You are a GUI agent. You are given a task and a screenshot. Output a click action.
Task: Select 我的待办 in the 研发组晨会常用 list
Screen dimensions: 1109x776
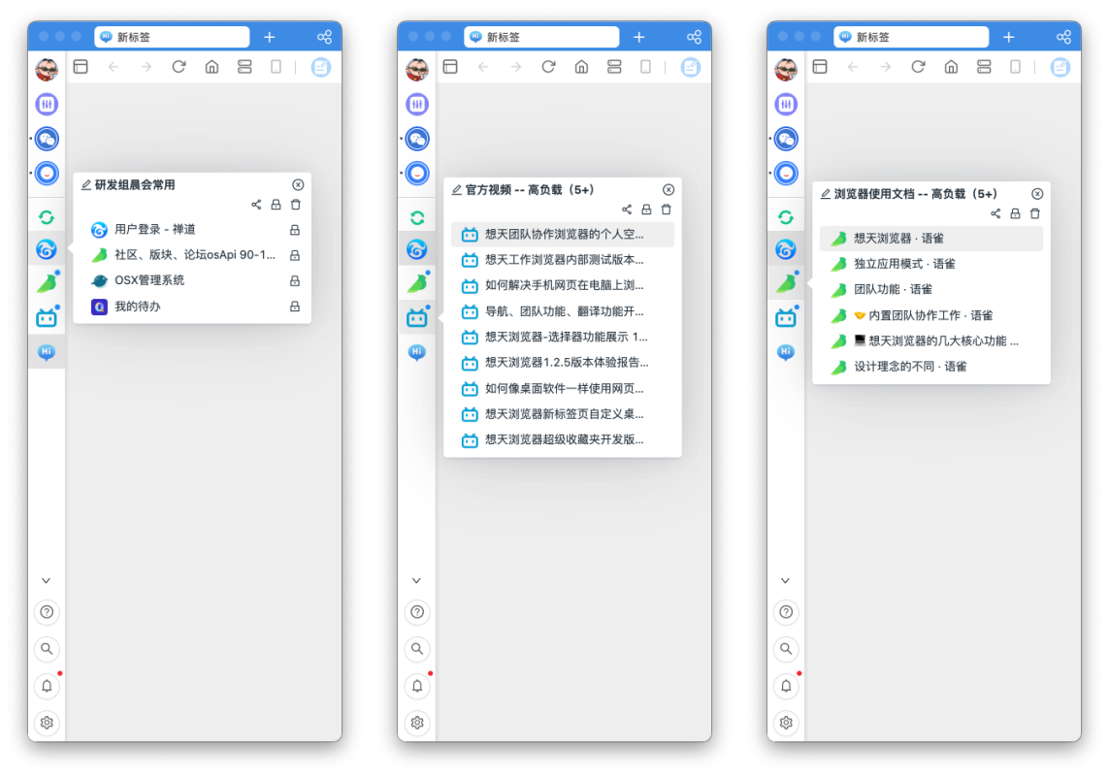pyautogui.click(x=138, y=307)
